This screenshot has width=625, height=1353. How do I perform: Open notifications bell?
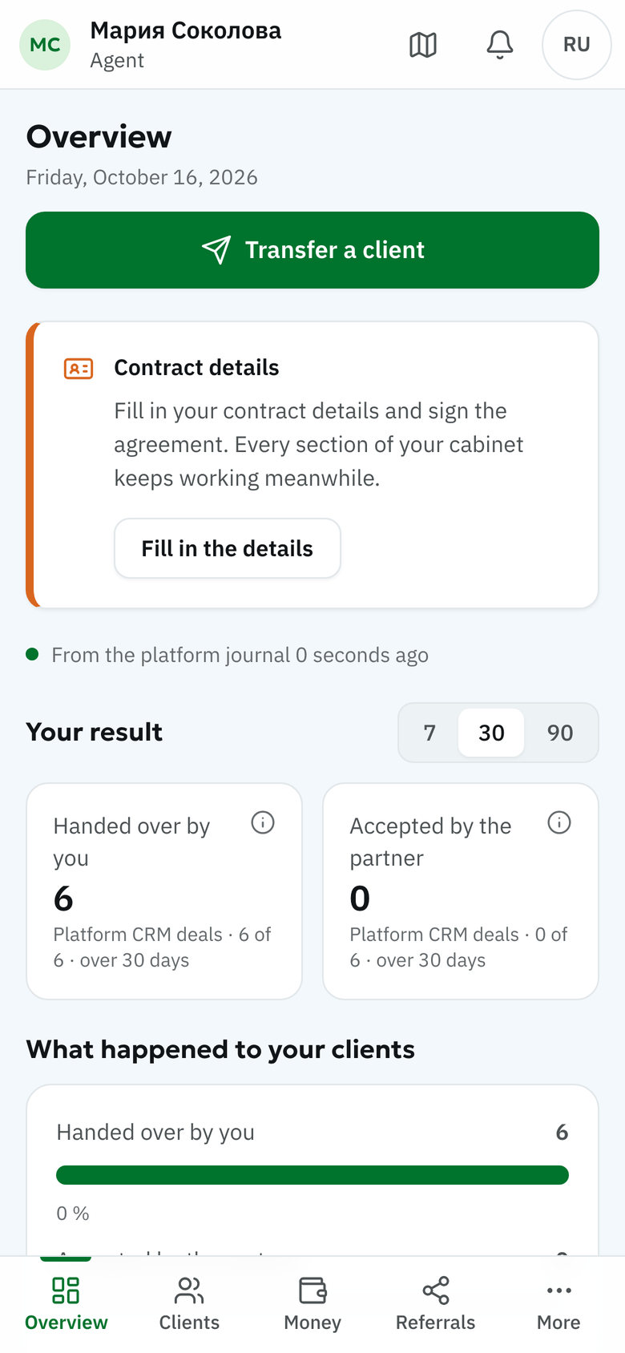(x=500, y=45)
